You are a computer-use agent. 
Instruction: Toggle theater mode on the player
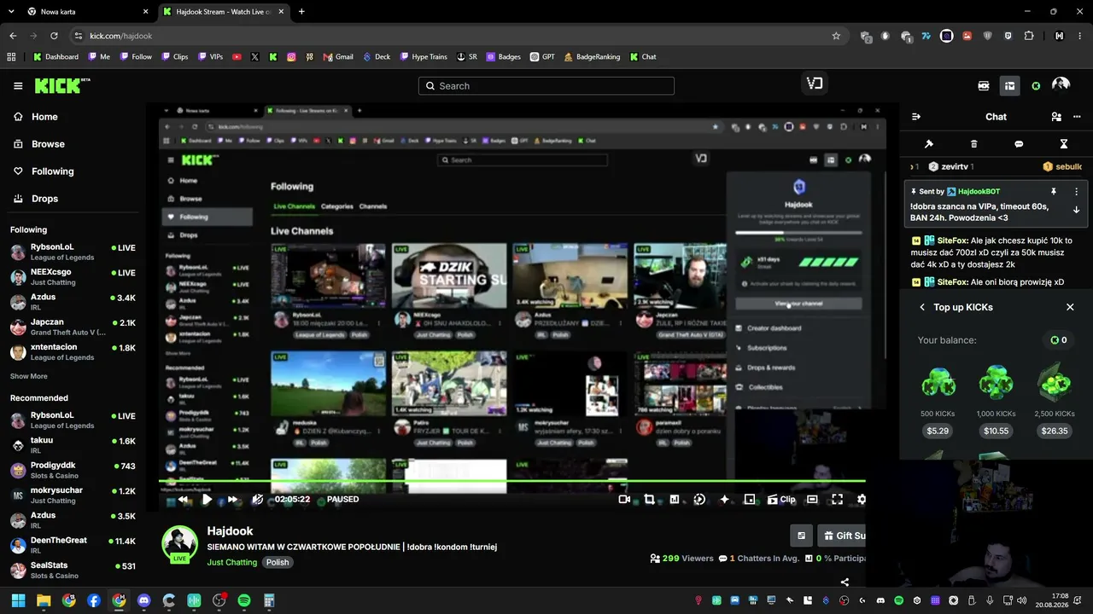click(x=812, y=500)
